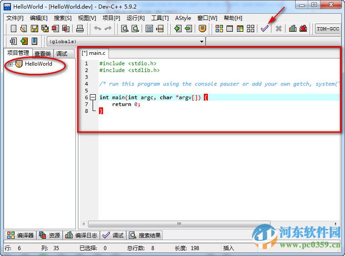Open the 编译器 bottom panel tab

(20, 235)
